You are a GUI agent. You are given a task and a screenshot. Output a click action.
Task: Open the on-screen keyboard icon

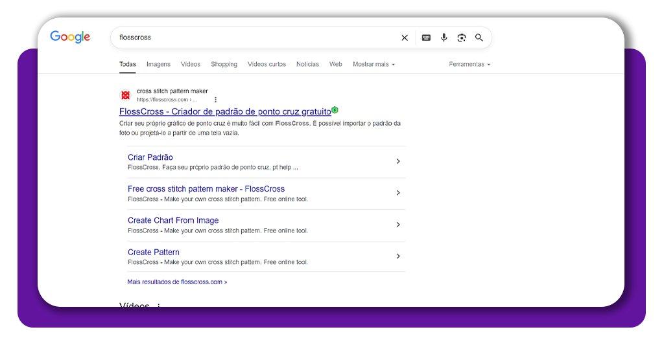(x=426, y=38)
